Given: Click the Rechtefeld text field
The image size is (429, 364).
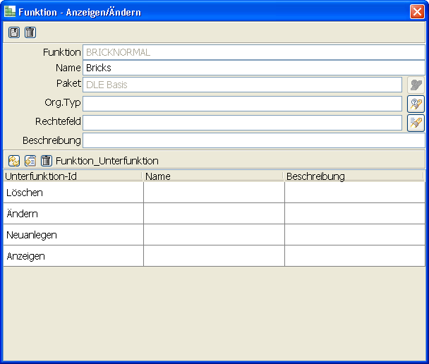Looking at the screenshot, I should click(x=242, y=123).
